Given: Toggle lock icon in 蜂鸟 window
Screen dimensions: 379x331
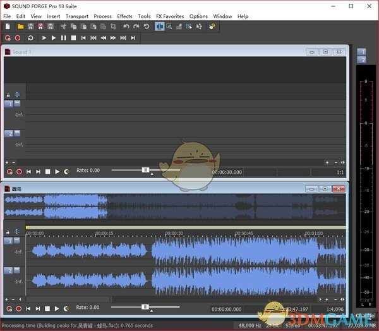Looking at the screenshot, I should tap(8, 232).
